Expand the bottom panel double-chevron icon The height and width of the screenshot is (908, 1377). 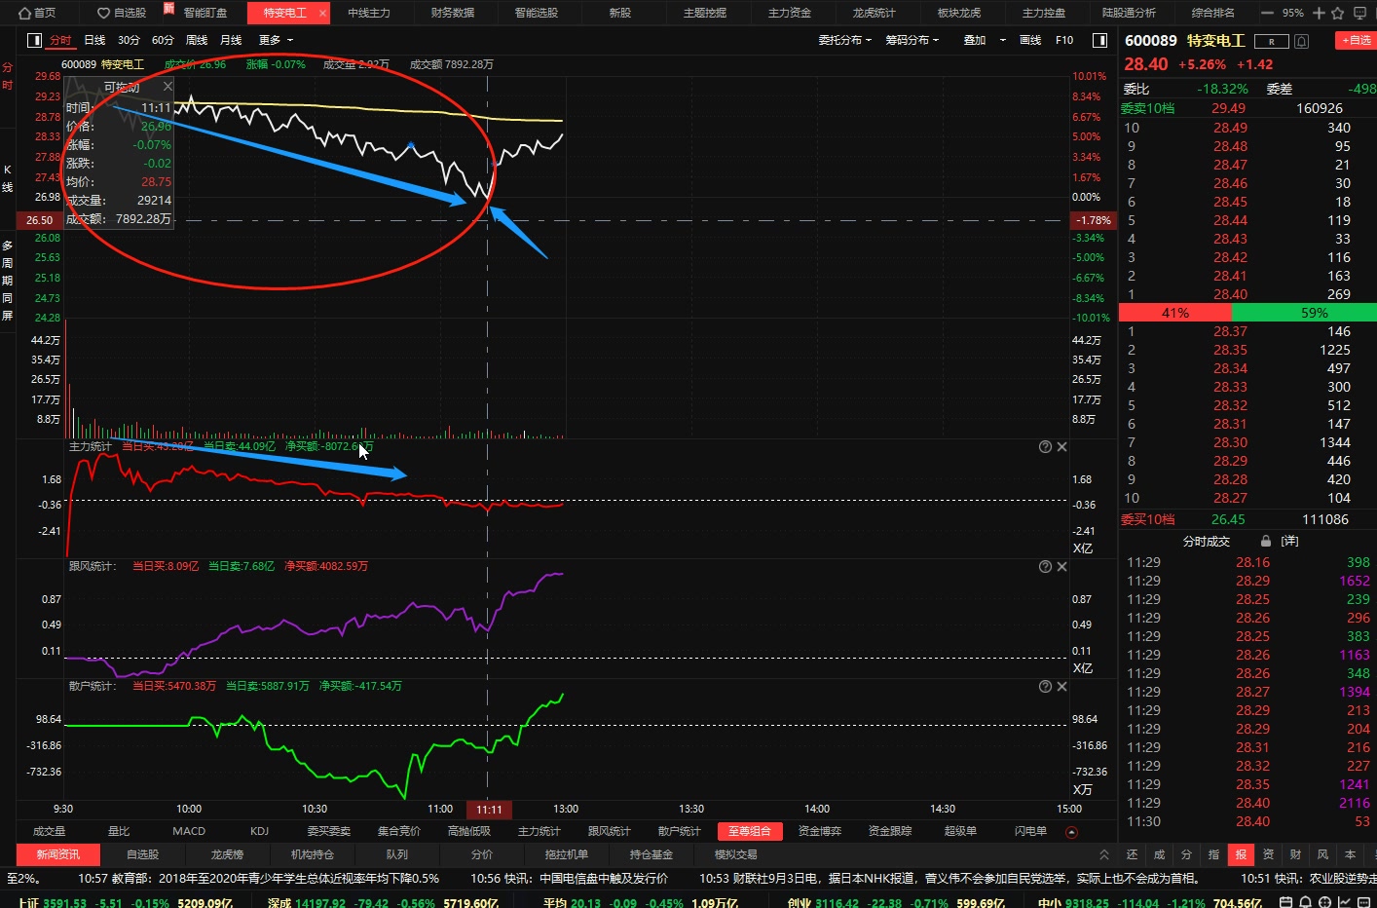pyautogui.click(x=1103, y=854)
